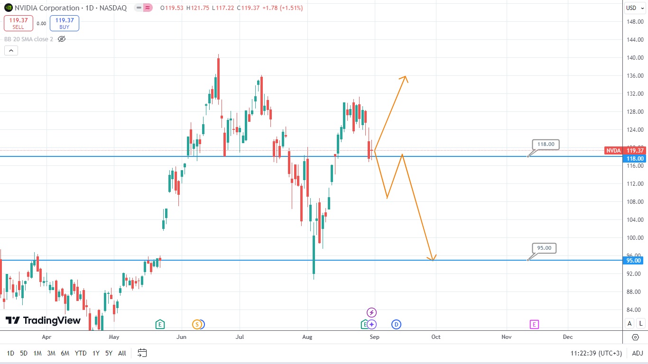This screenshot has height=364, width=648.
Task: Click the 0.00 spread value
Action: click(x=41, y=23)
